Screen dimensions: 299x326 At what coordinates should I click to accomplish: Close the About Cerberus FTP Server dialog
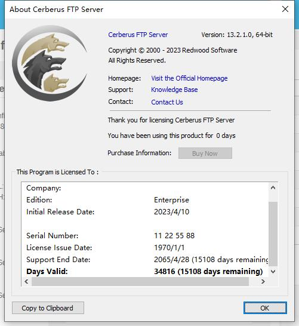point(285,9)
